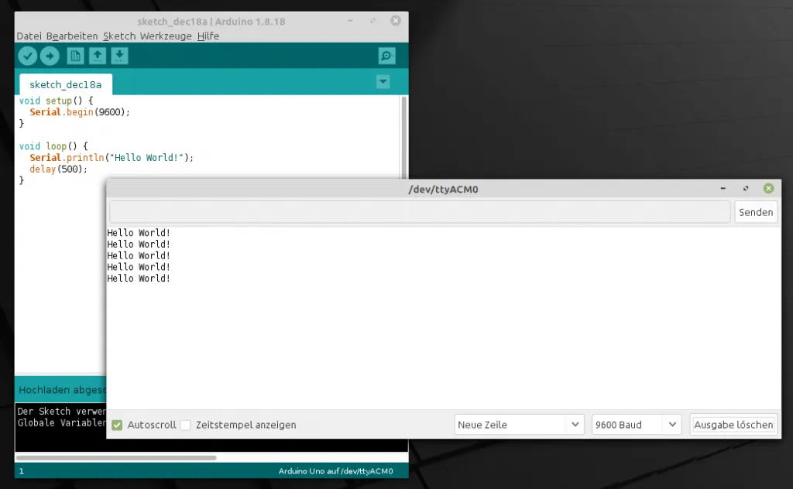Change baud rate via 9600 Baud dropdown
793x489 pixels.
coord(635,424)
